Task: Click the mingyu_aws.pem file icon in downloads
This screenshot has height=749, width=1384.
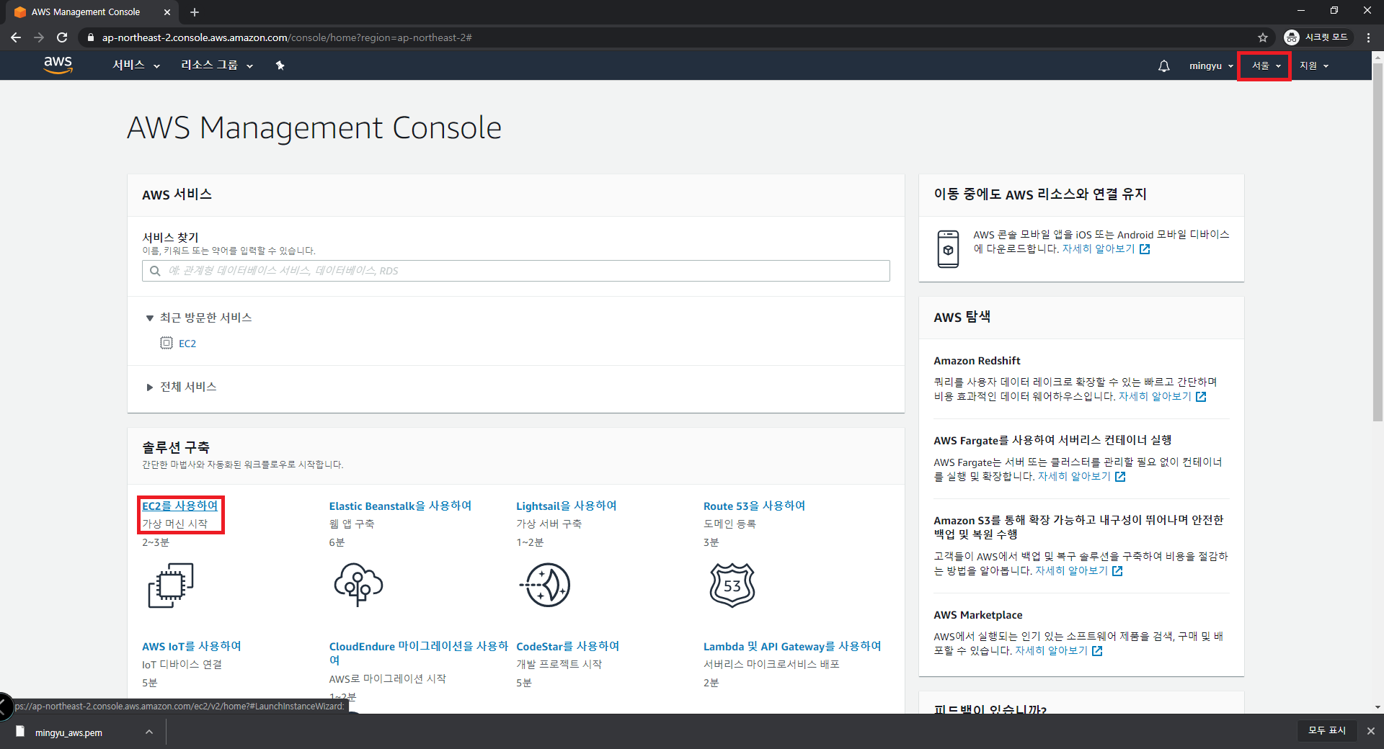Action: pyautogui.click(x=20, y=732)
